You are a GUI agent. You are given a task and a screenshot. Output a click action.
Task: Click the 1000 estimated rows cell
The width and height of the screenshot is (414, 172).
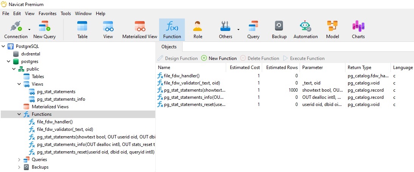pyautogui.click(x=293, y=90)
